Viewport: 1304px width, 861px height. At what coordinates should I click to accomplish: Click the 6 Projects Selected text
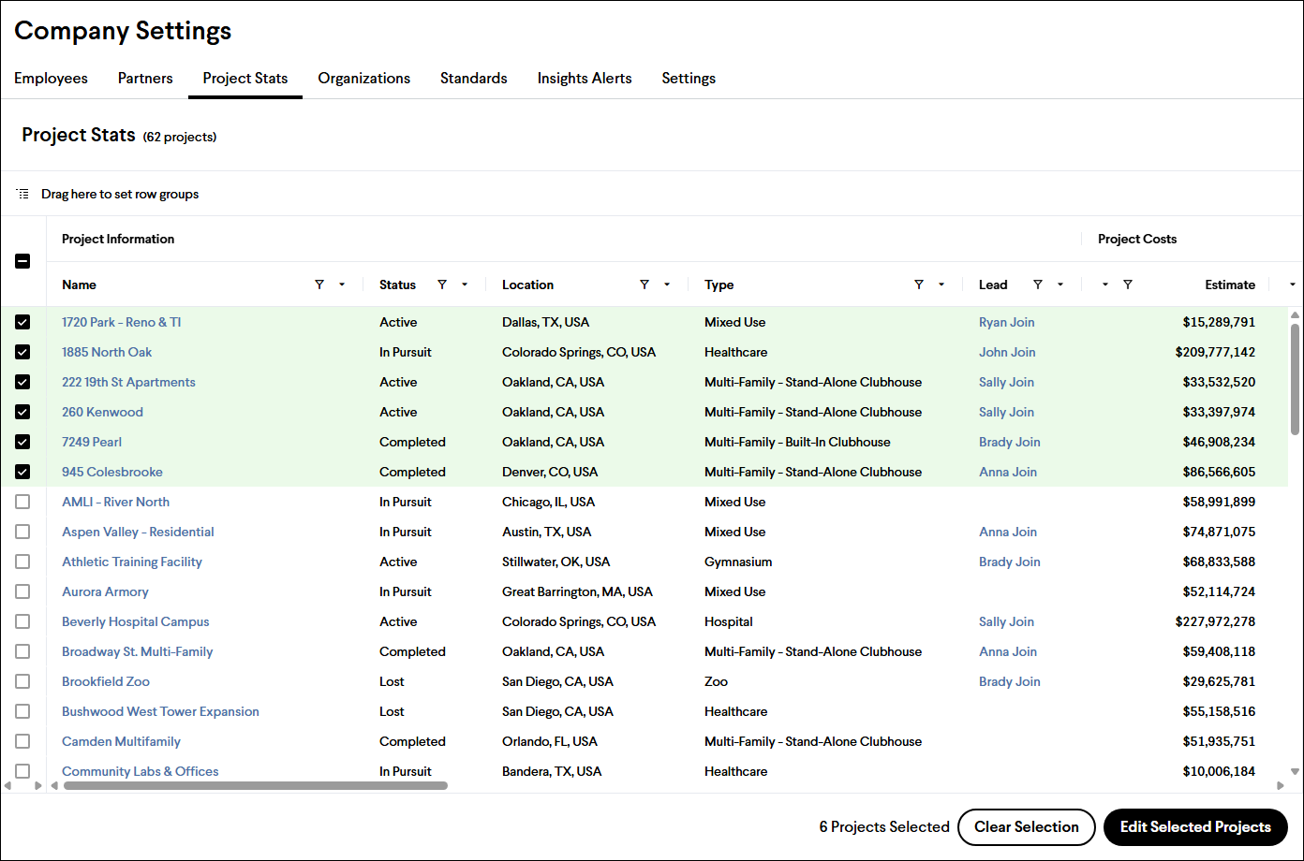pyautogui.click(x=884, y=827)
